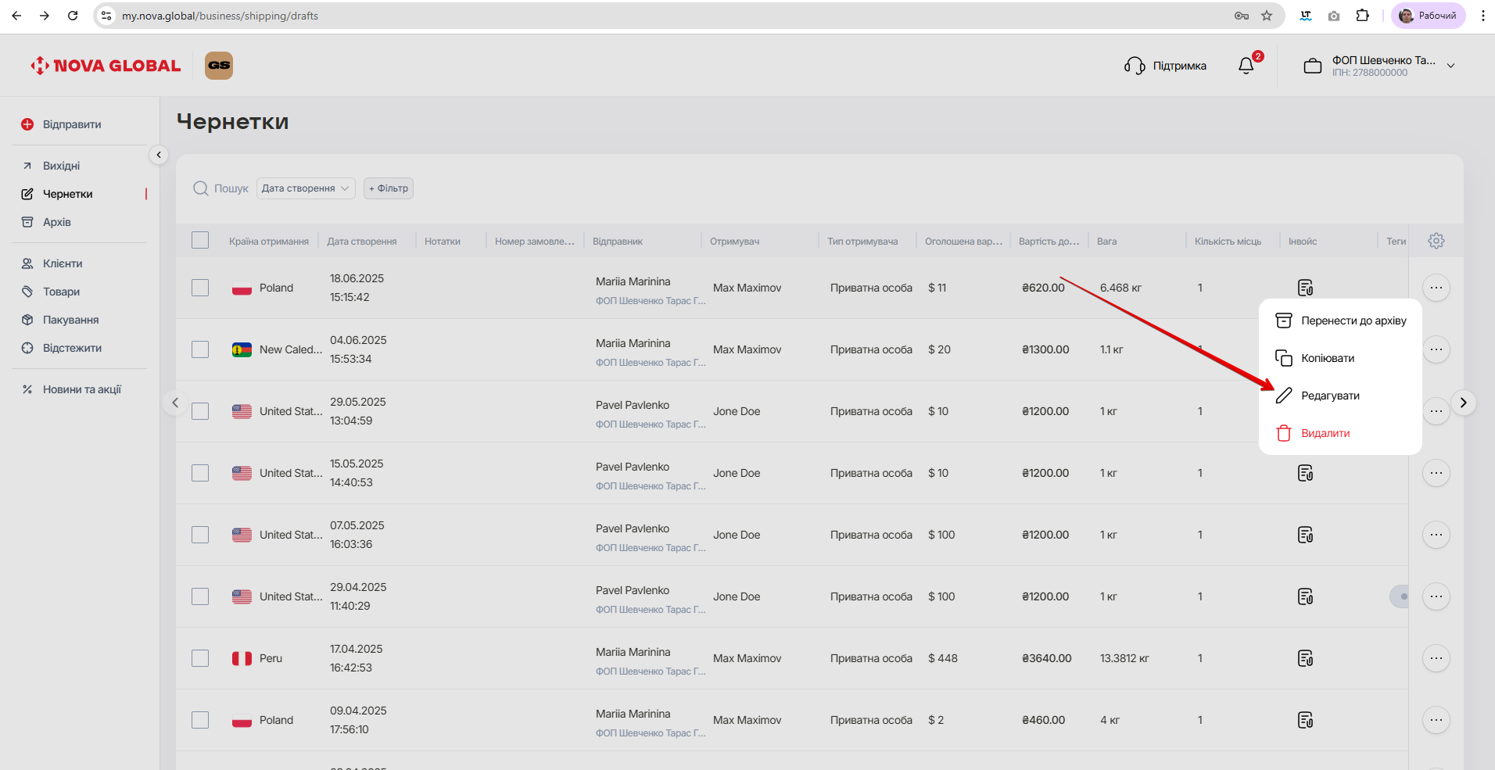Open browser extensions puzzle icon
Image resolution: width=1495 pixels, height=770 pixels.
pos(1363,16)
